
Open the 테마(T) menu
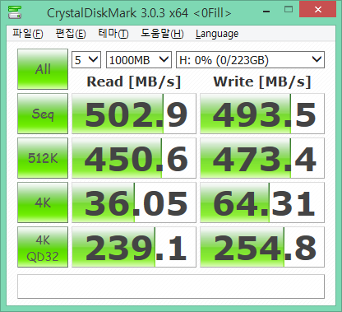click(x=113, y=34)
